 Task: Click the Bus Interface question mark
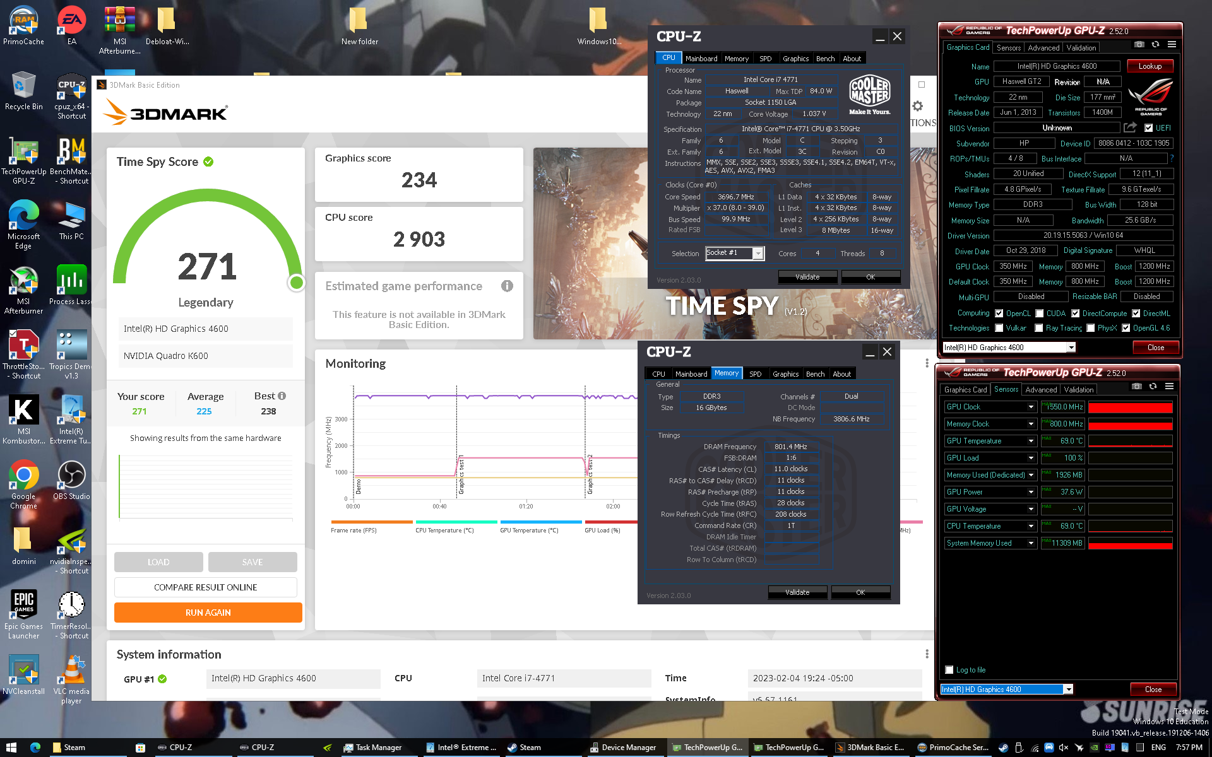pos(1172,158)
